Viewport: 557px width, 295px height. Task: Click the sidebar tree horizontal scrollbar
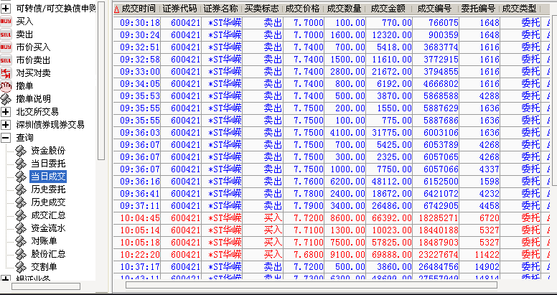[x=46, y=286]
